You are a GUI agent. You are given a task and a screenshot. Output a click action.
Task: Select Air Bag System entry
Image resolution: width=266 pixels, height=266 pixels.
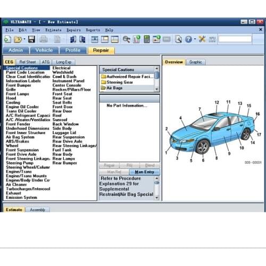click(x=20, y=137)
